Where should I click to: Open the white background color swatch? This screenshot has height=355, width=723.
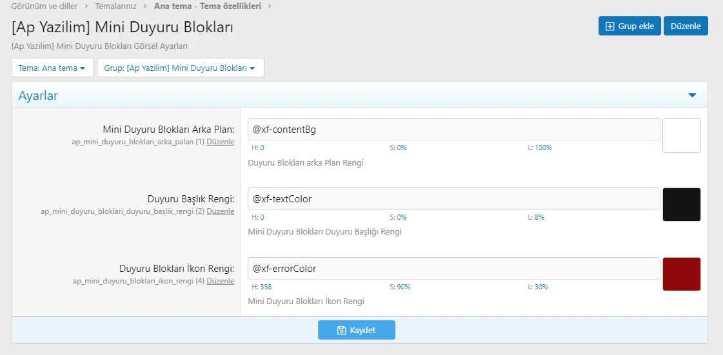(681, 135)
